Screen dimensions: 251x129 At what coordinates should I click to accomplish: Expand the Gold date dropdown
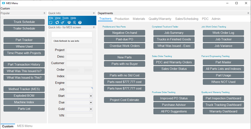[x=91, y=109]
